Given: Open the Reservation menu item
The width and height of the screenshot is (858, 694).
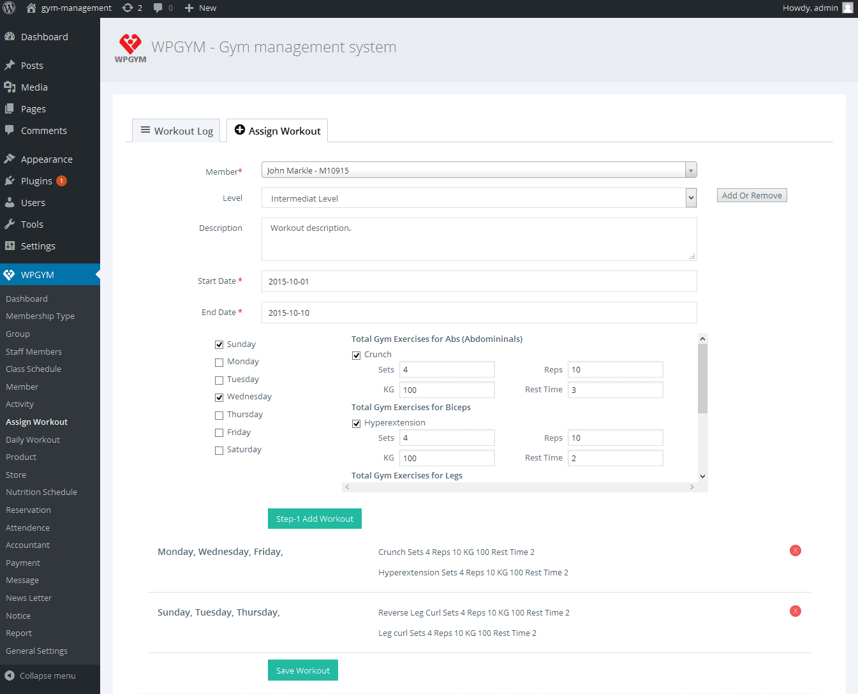Looking at the screenshot, I should pos(28,510).
